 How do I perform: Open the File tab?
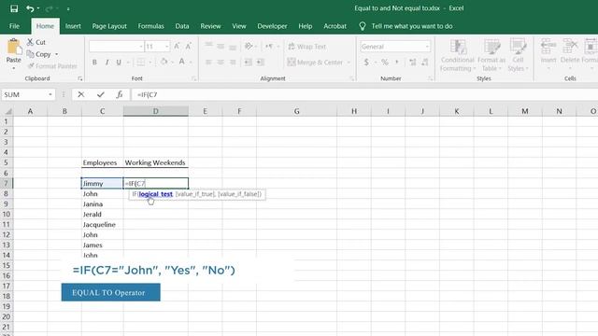(15, 26)
